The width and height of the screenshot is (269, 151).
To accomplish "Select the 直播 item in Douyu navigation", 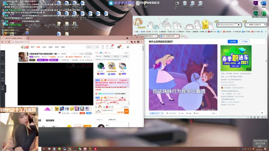I will (38, 47).
